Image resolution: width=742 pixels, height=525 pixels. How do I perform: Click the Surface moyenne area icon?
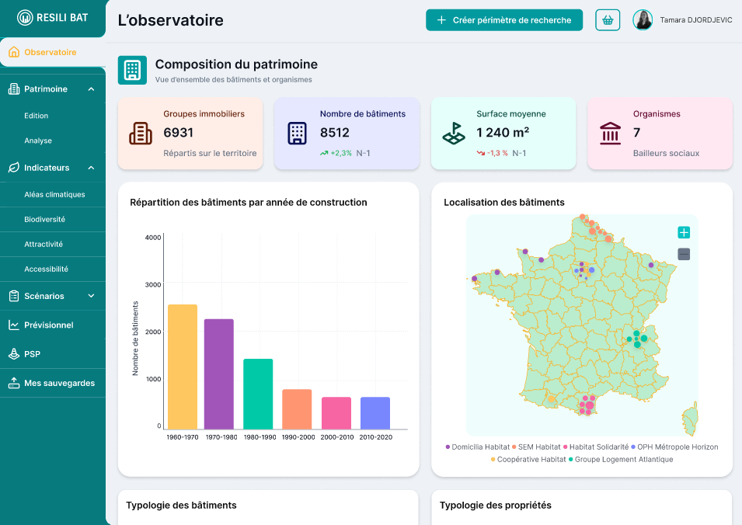(454, 134)
